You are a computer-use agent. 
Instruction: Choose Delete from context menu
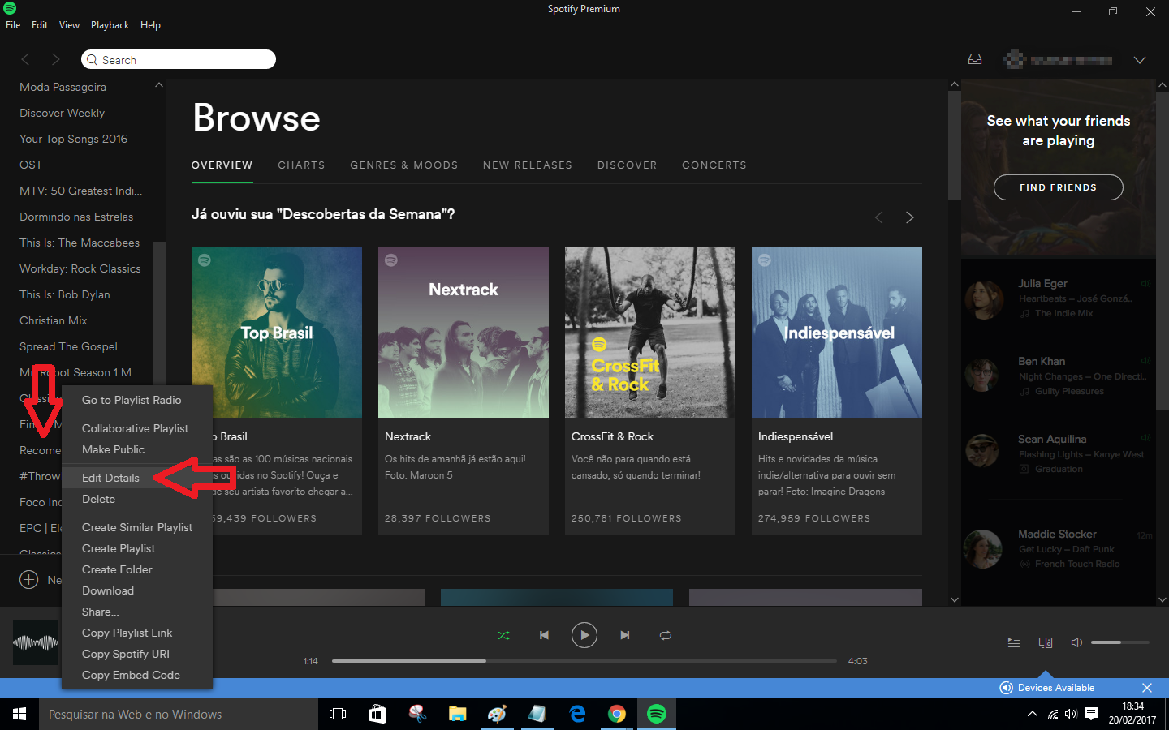tap(137, 499)
